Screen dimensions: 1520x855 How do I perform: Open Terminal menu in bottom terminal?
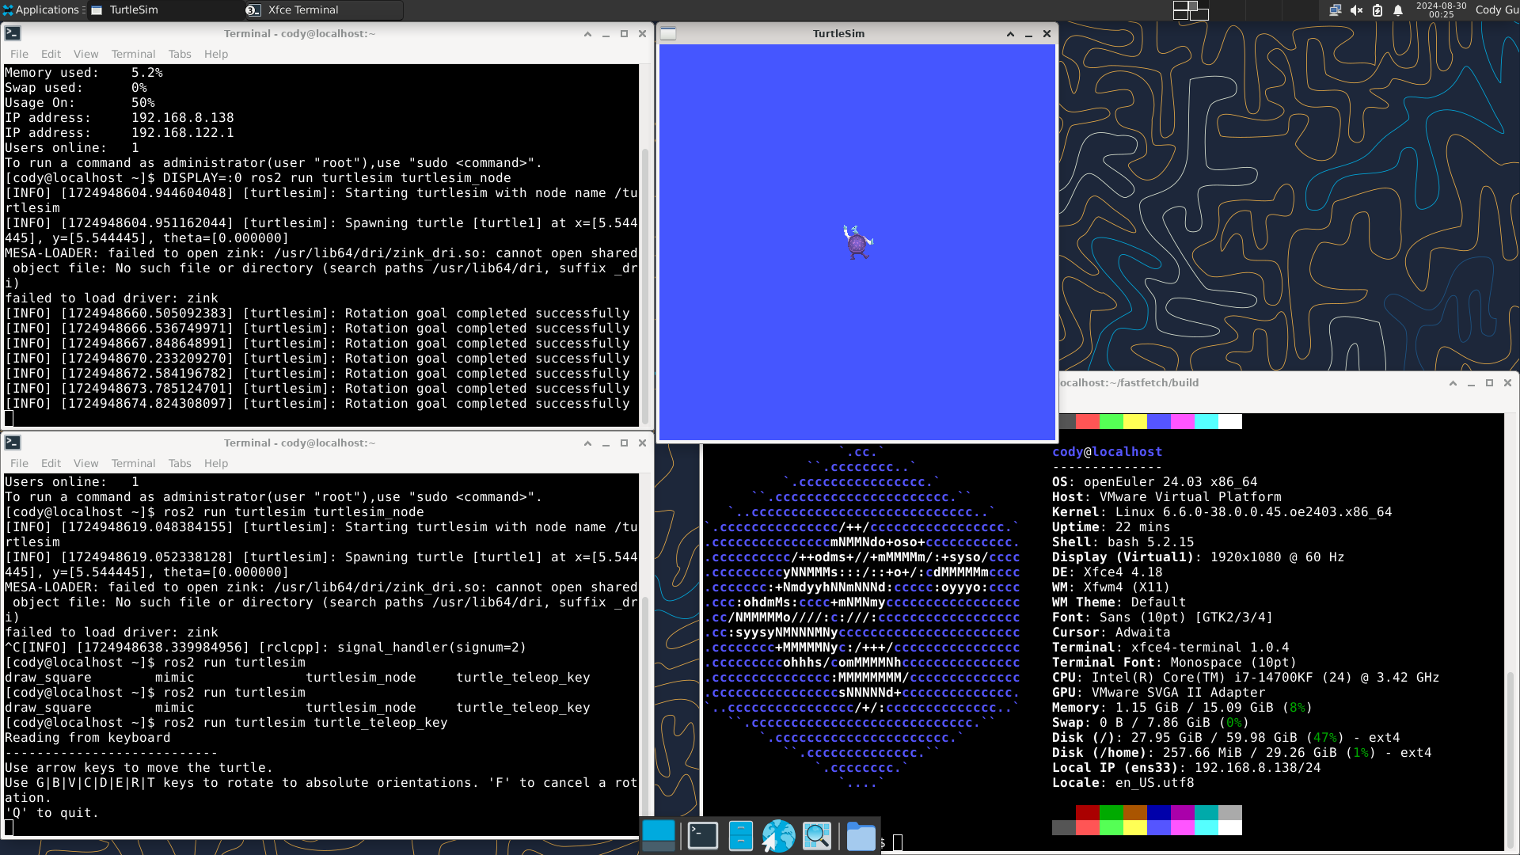coord(133,463)
